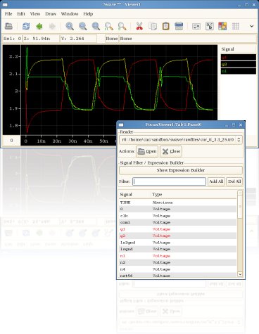The image size is (259, 334).
Task: Open the Reader raw file dropdown
Action: (x=181, y=140)
